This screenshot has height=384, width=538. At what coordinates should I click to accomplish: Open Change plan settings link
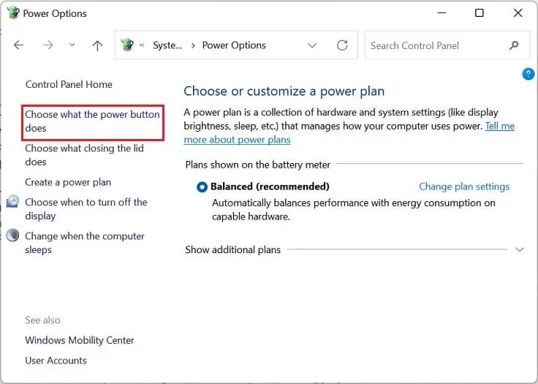pyautogui.click(x=464, y=187)
